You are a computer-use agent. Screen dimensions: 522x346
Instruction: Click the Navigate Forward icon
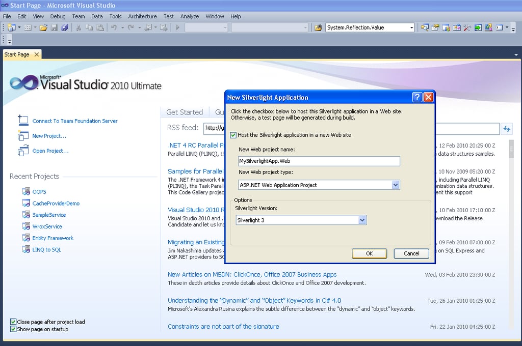164,27
